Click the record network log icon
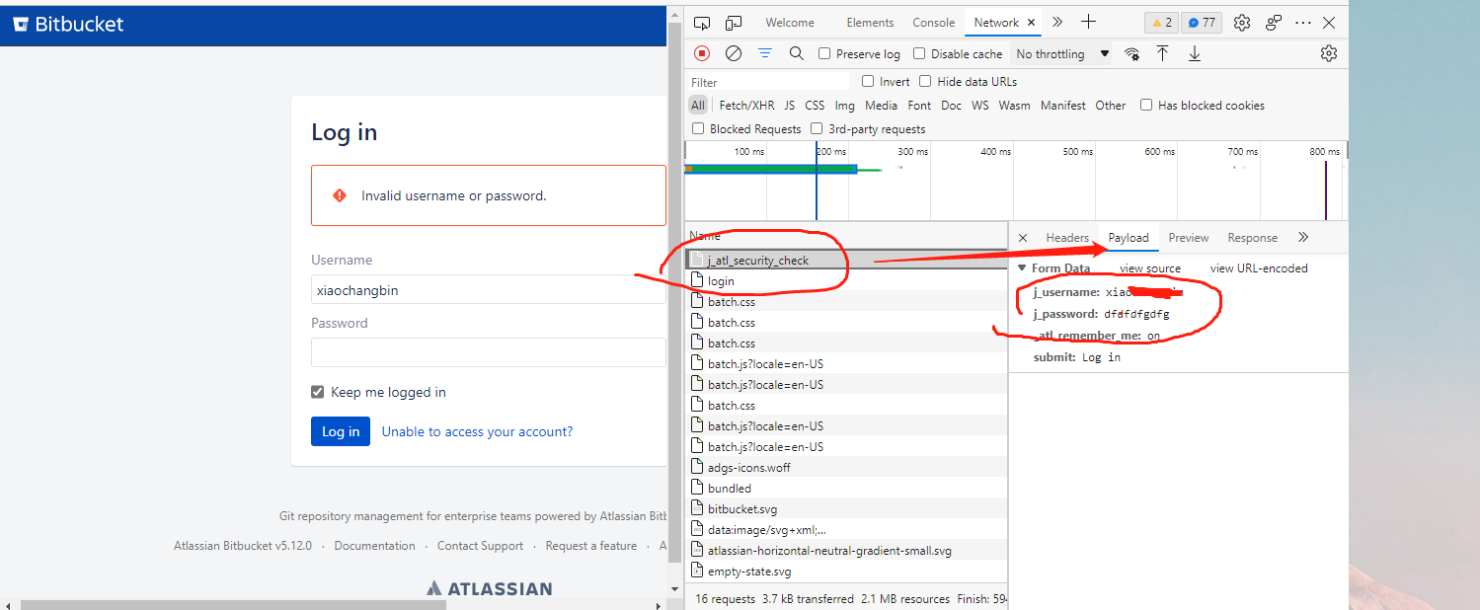The width and height of the screenshot is (1480, 610). tap(702, 53)
